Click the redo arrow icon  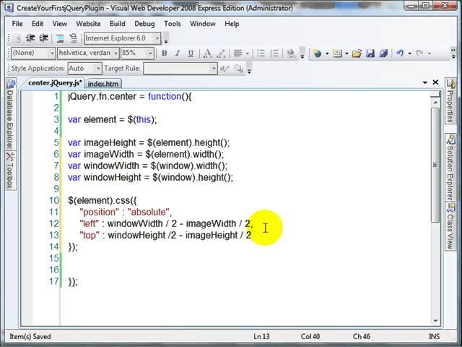[420, 53]
